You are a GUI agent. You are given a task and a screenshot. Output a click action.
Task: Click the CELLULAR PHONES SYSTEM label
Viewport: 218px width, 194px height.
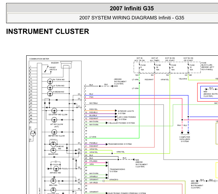121,123
